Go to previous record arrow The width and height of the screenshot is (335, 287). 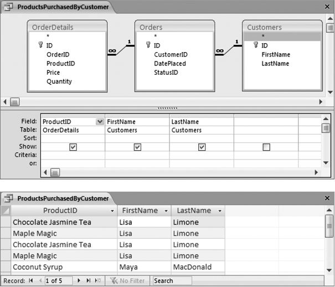click(40, 280)
